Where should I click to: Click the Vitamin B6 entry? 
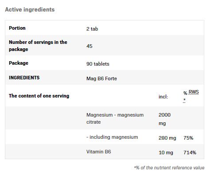[99, 152]
